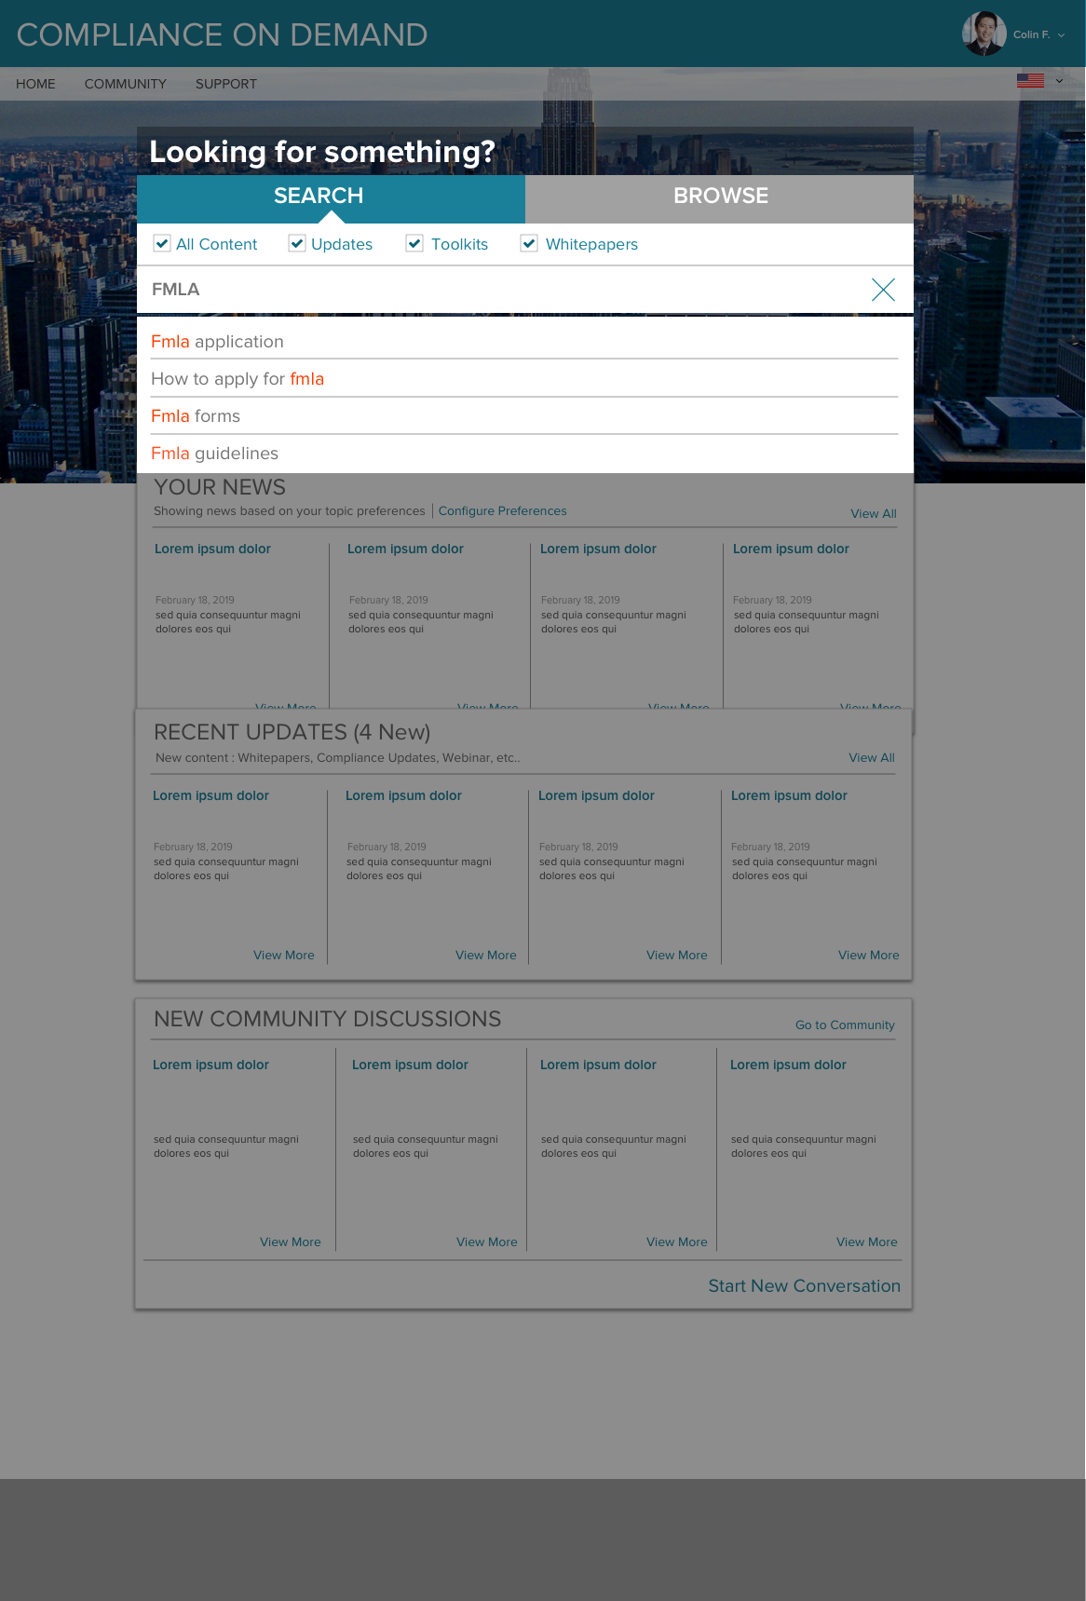This screenshot has width=1086, height=1601.
Task: Click Start New Conversation
Action: (804, 1285)
